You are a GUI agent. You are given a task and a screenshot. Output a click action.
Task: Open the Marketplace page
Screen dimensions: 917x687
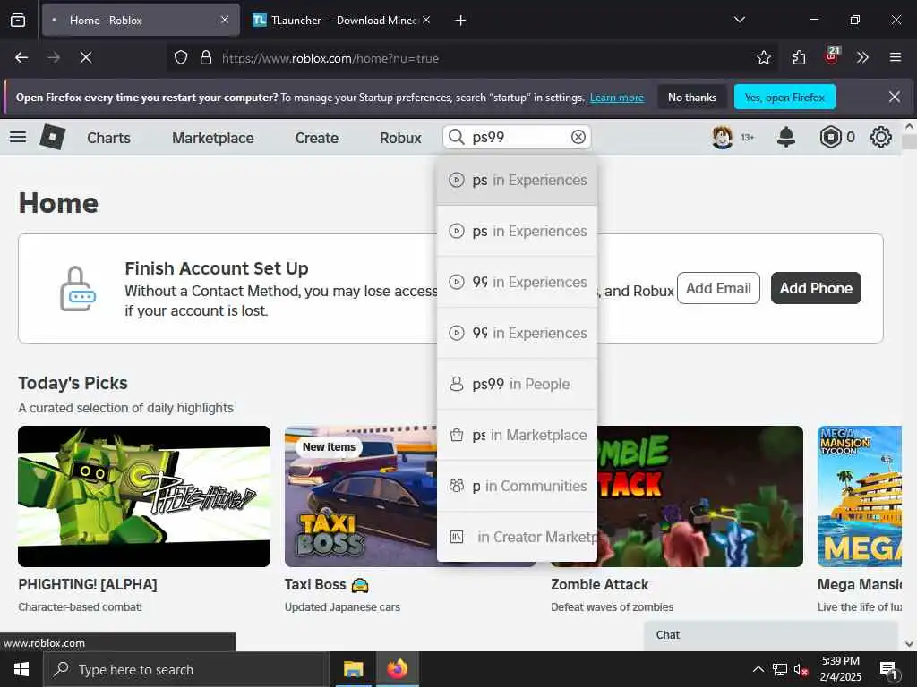[x=213, y=138]
